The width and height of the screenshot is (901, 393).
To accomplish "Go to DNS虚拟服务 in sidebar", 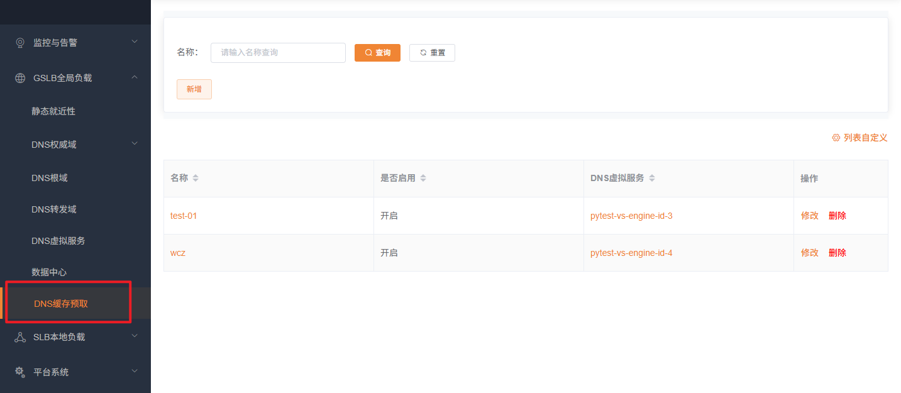I will pos(58,241).
